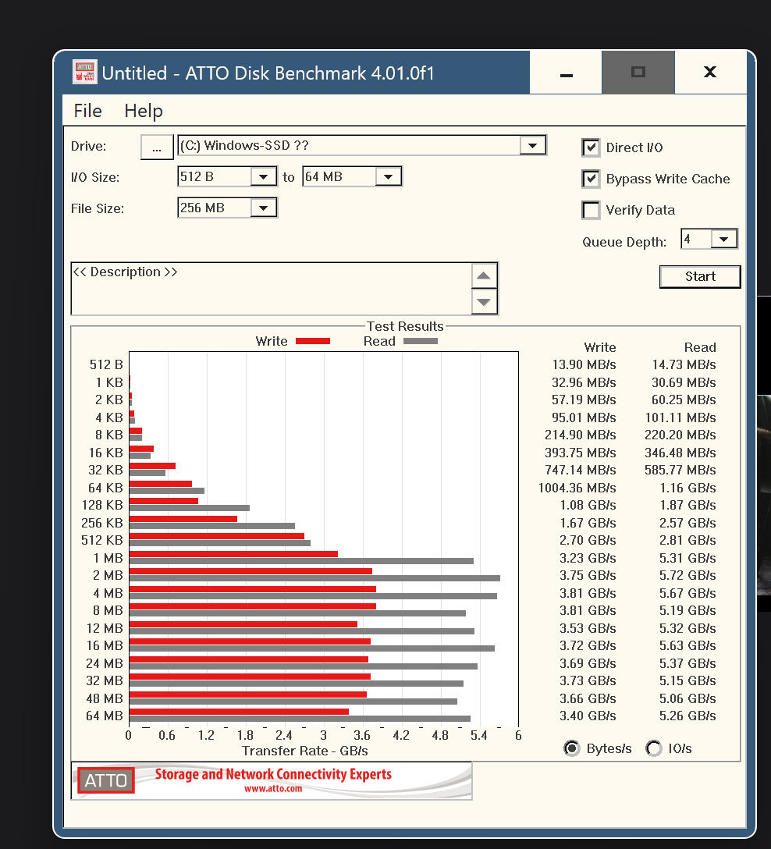Open the File Size 256 MB dropdown

coord(264,208)
